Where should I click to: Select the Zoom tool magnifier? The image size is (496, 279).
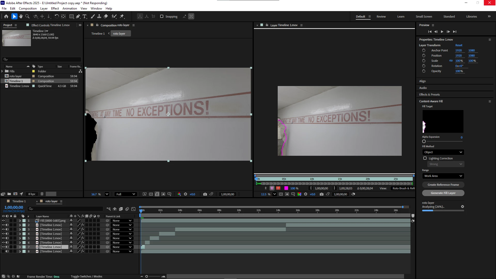pyautogui.click(x=27, y=16)
